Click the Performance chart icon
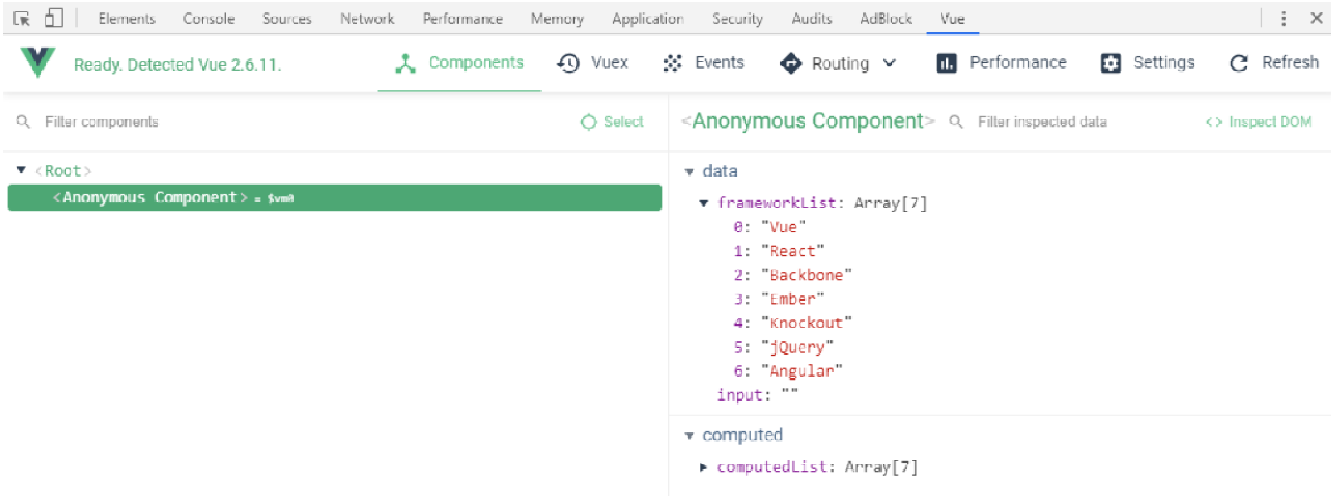Image resolution: width=1342 pixels, height=496 pixels. click(946, 63)
